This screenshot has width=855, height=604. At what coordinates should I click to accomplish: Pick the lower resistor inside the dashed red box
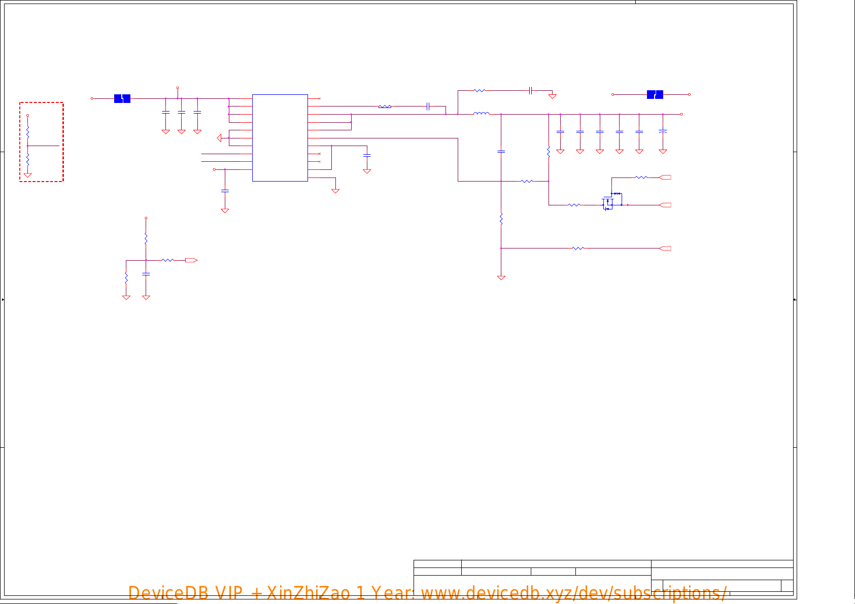click(x=27, y=159)
